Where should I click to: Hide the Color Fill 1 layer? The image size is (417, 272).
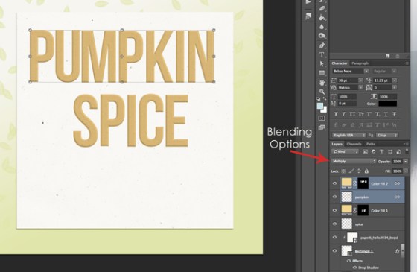(x=334, y=210)
